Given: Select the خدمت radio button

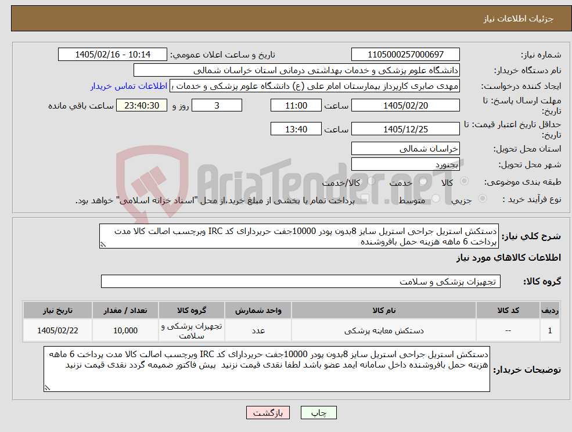Looking at the screenshot, I should [423, 181].
